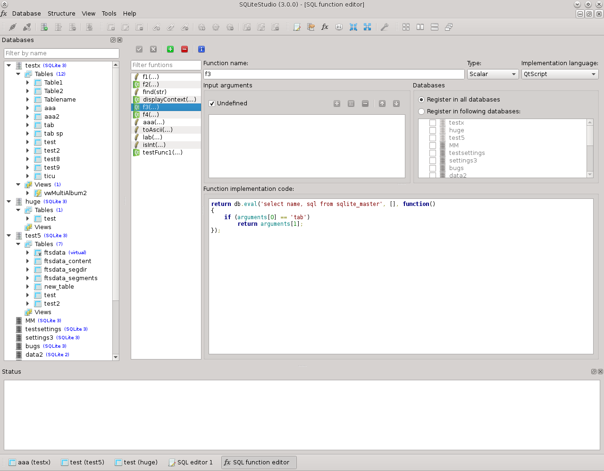Image resolution: width=604 pixels, height=471 pixels.
Task: Delete selected function with the red minus icon
Action: [x=185, y=49]
